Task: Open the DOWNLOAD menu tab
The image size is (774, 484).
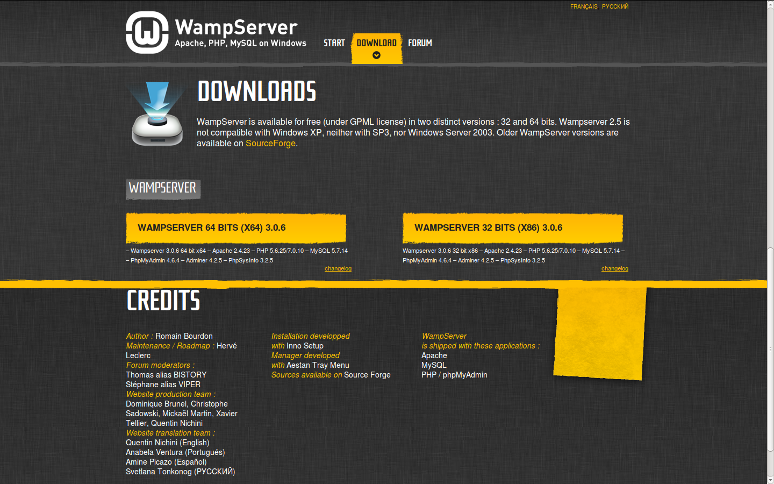Action: pos(377,48)
